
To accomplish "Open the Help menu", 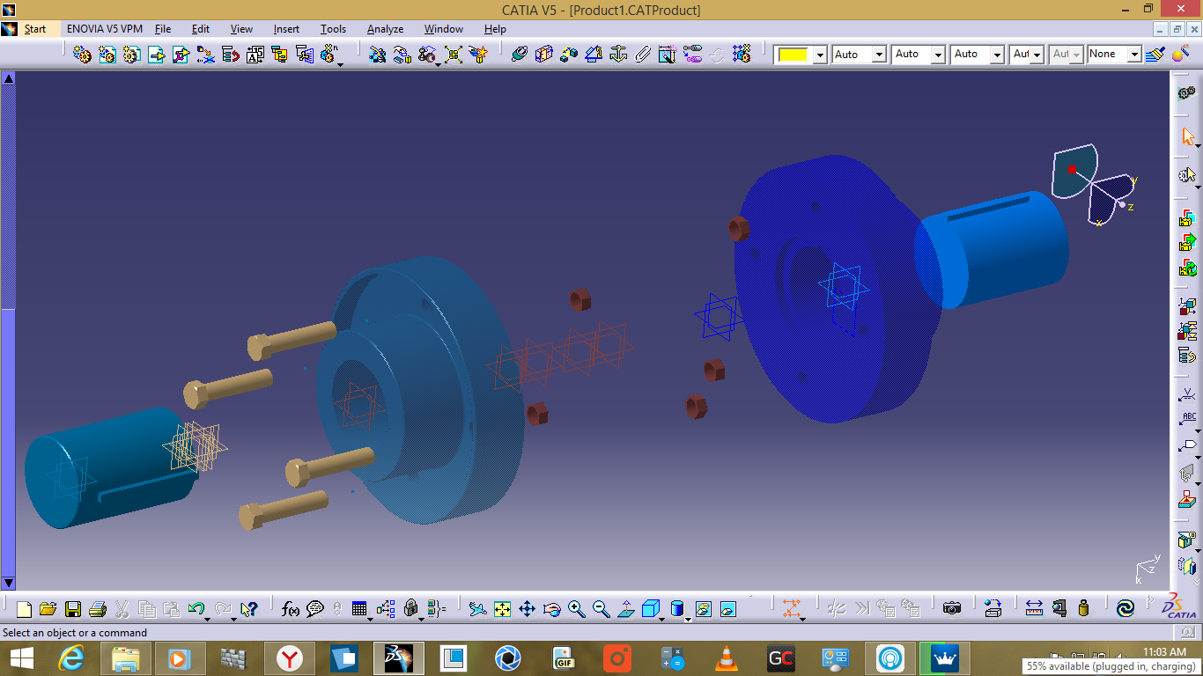I will 495,29.
